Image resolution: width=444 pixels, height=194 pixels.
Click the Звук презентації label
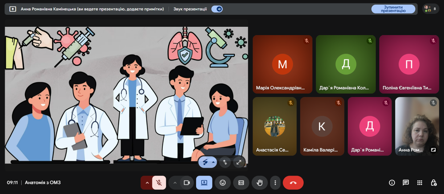tap(190, 9)
